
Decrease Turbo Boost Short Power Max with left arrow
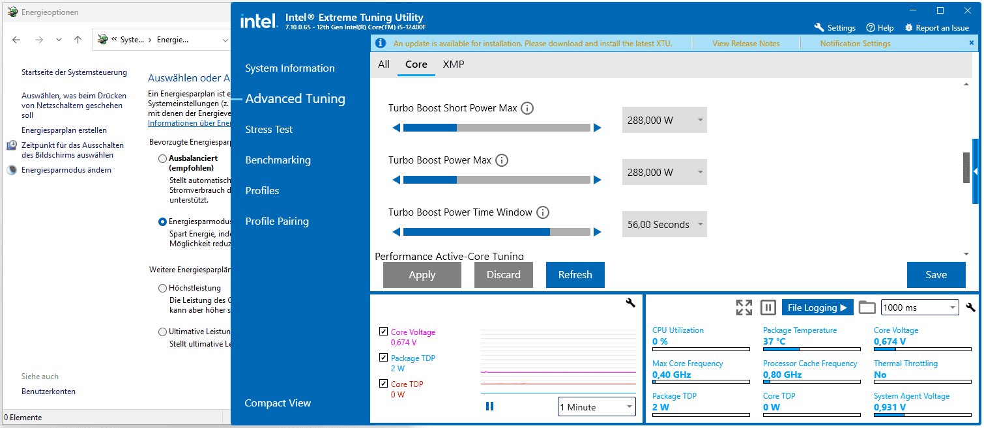[396, 128]
